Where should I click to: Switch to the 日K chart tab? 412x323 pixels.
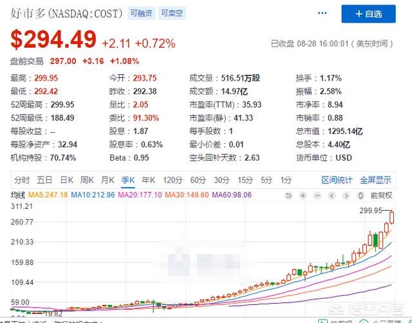click(67, 180)
